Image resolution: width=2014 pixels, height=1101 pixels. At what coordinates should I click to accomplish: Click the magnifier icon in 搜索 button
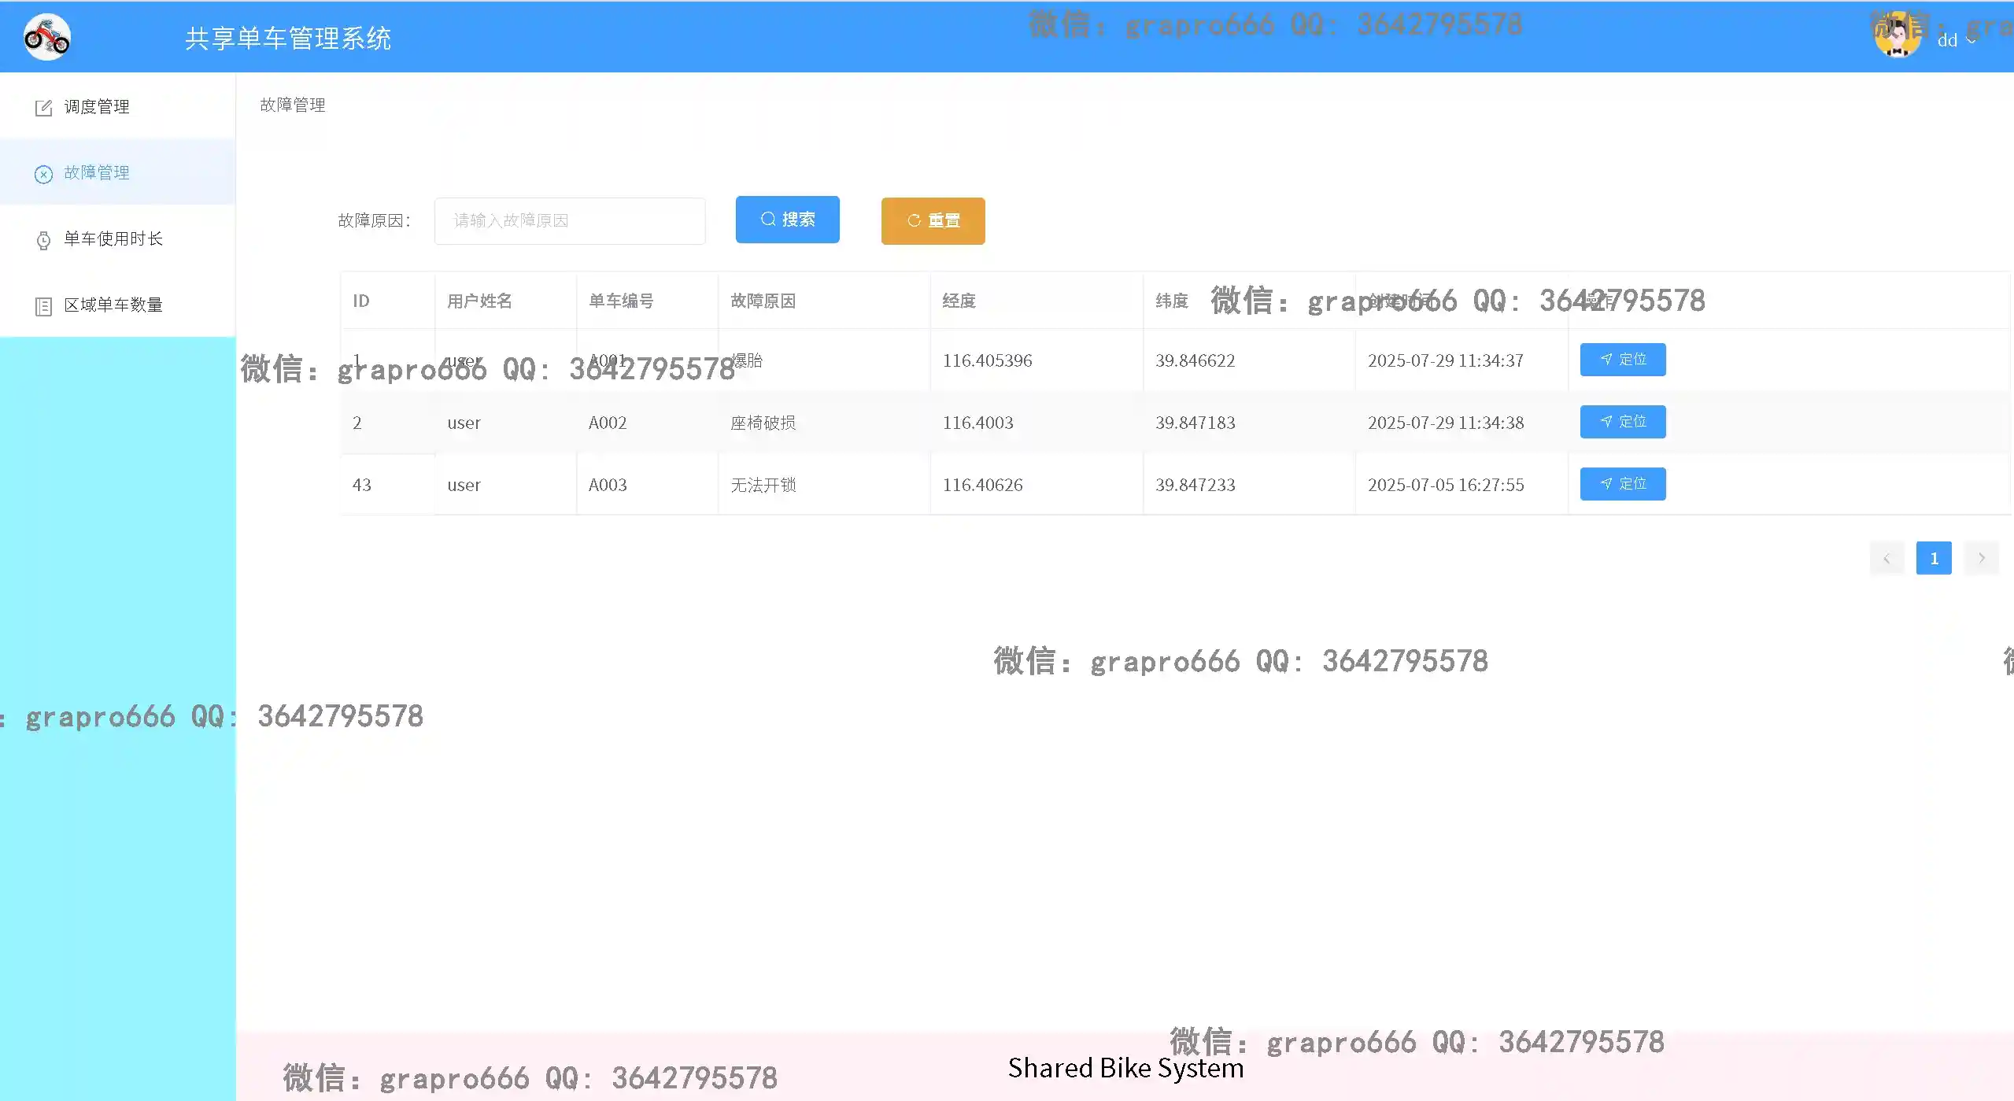point(768,220)
